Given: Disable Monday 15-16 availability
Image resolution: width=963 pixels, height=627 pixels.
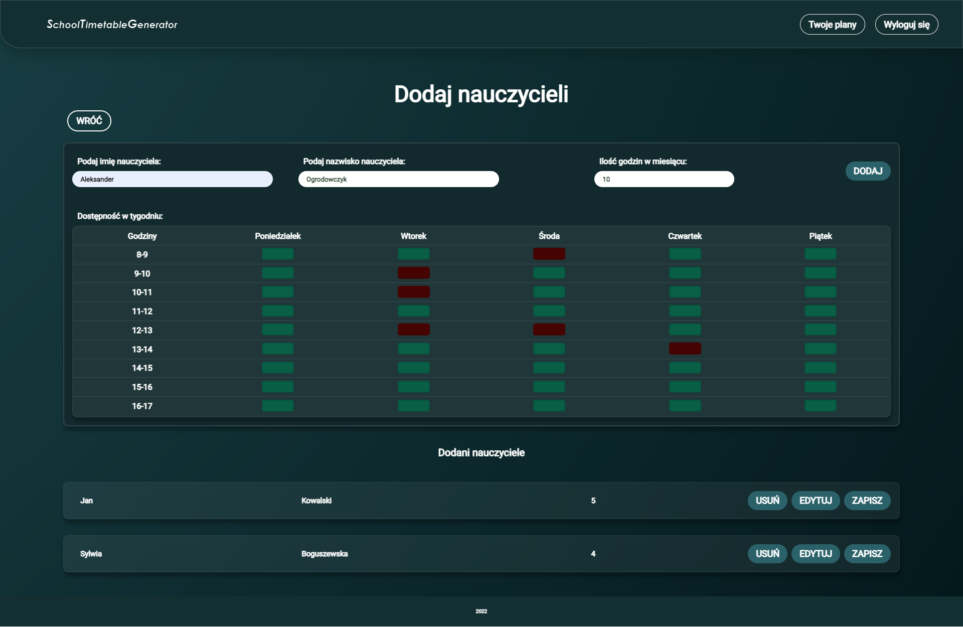Looking at the screenshot, I should [x=278, y=387].
